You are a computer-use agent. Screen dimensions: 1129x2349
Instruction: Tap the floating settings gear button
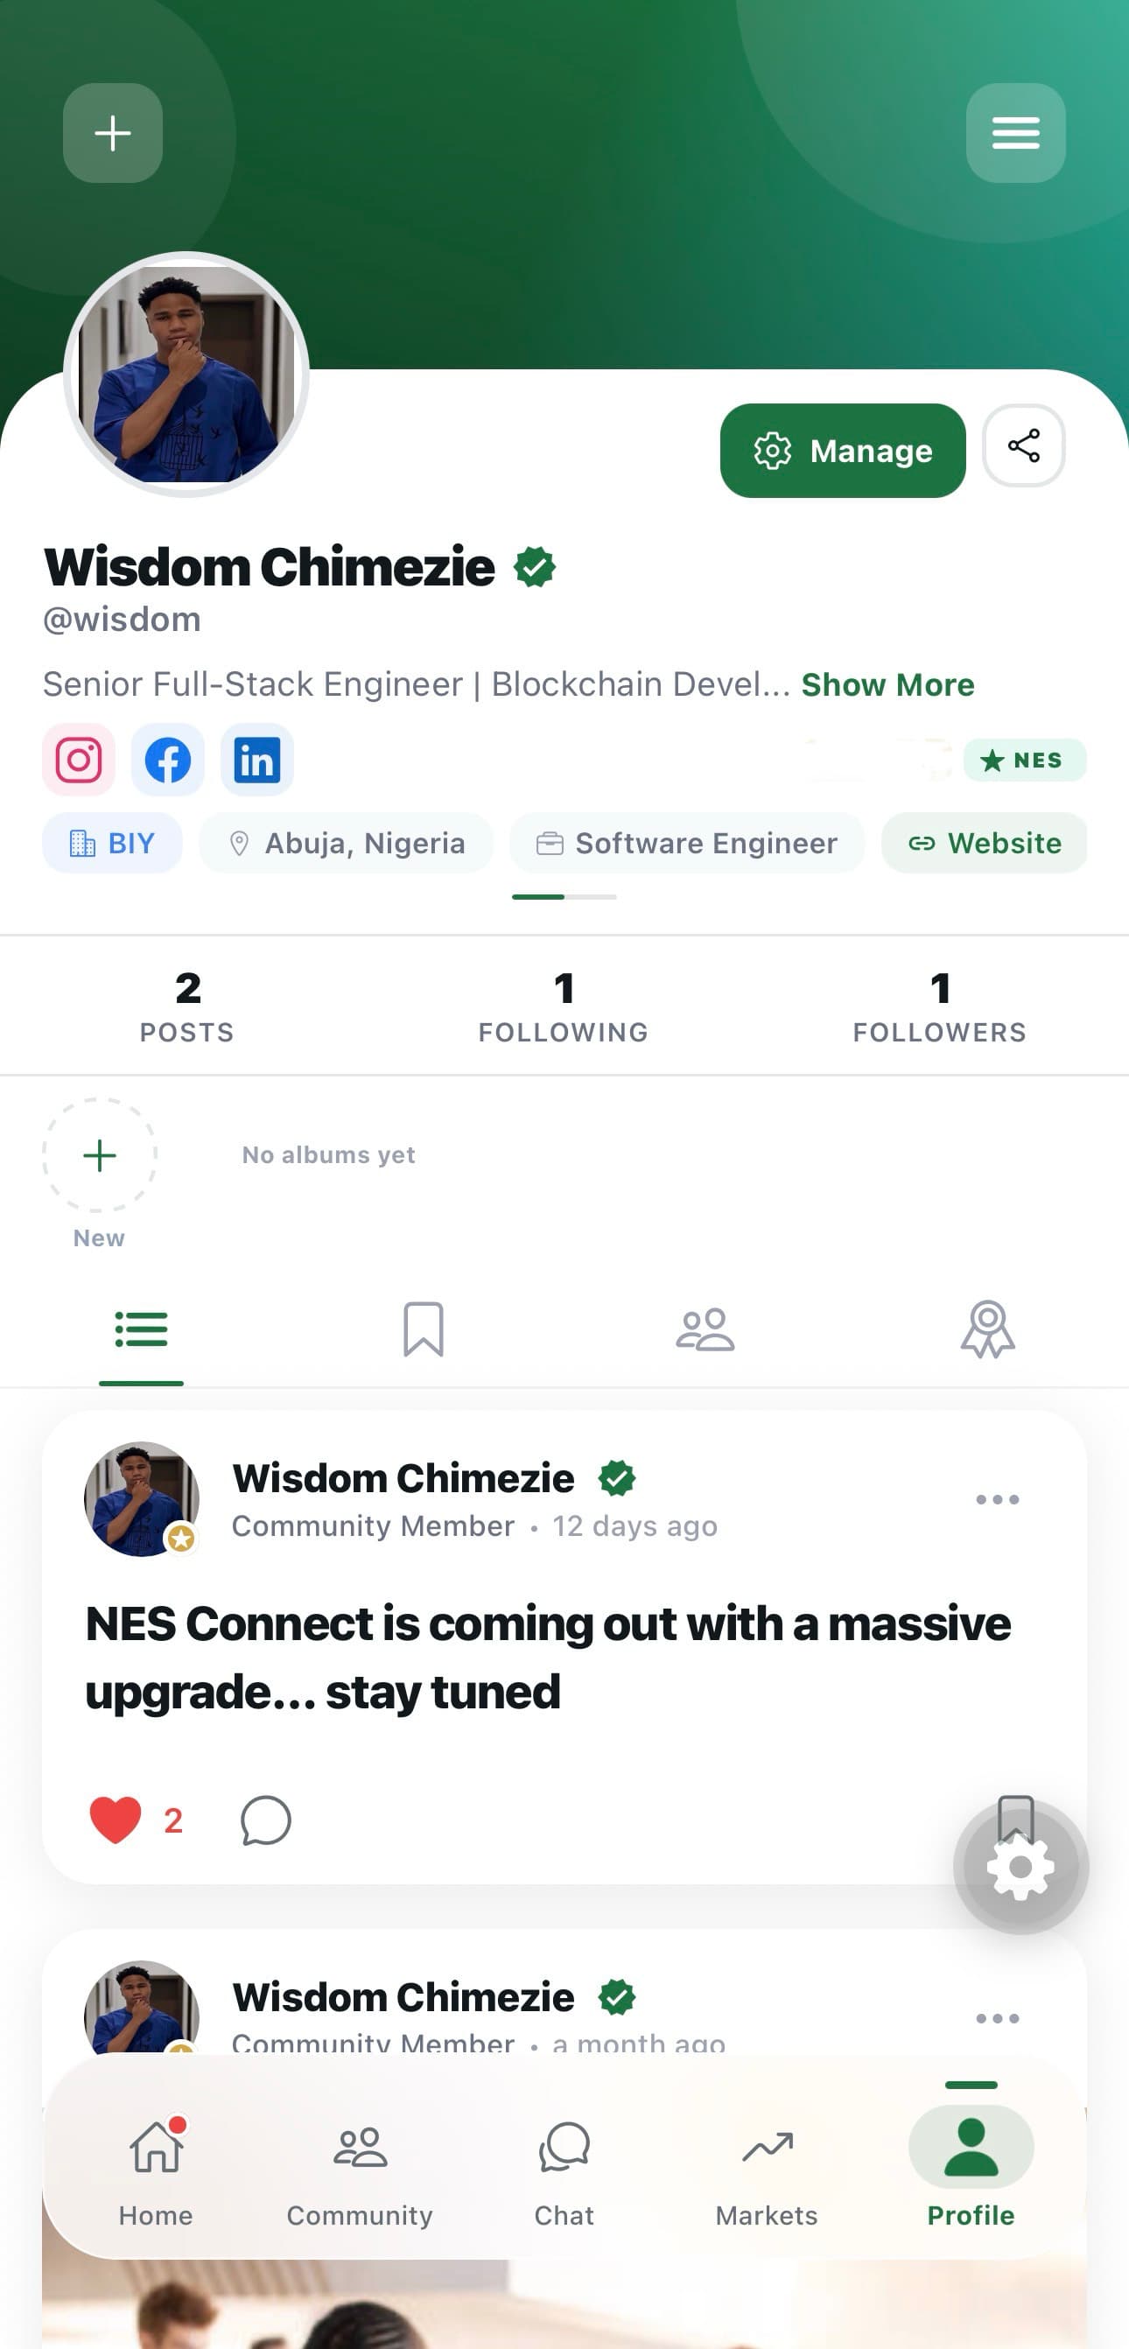tap(1020, 1866)
